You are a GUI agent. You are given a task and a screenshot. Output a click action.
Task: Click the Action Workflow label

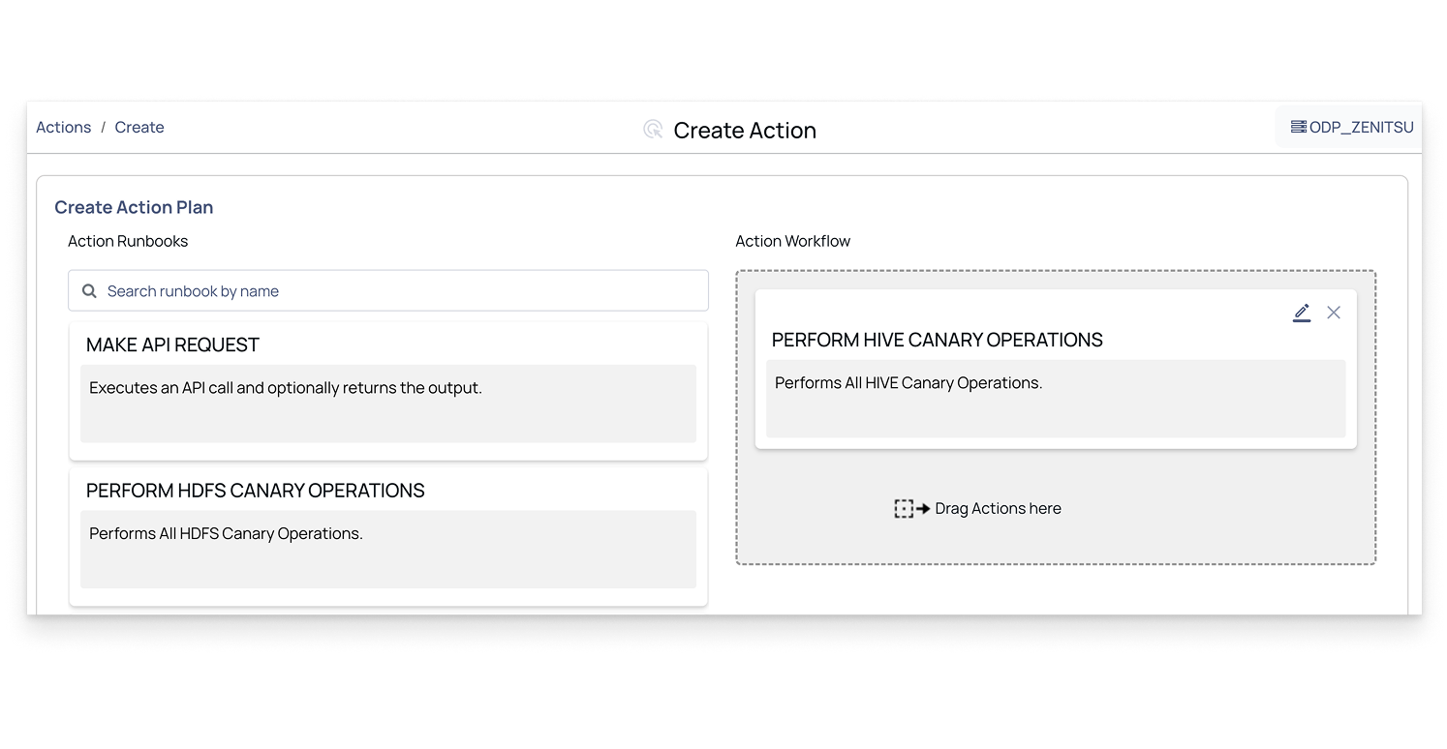point(792,241)
